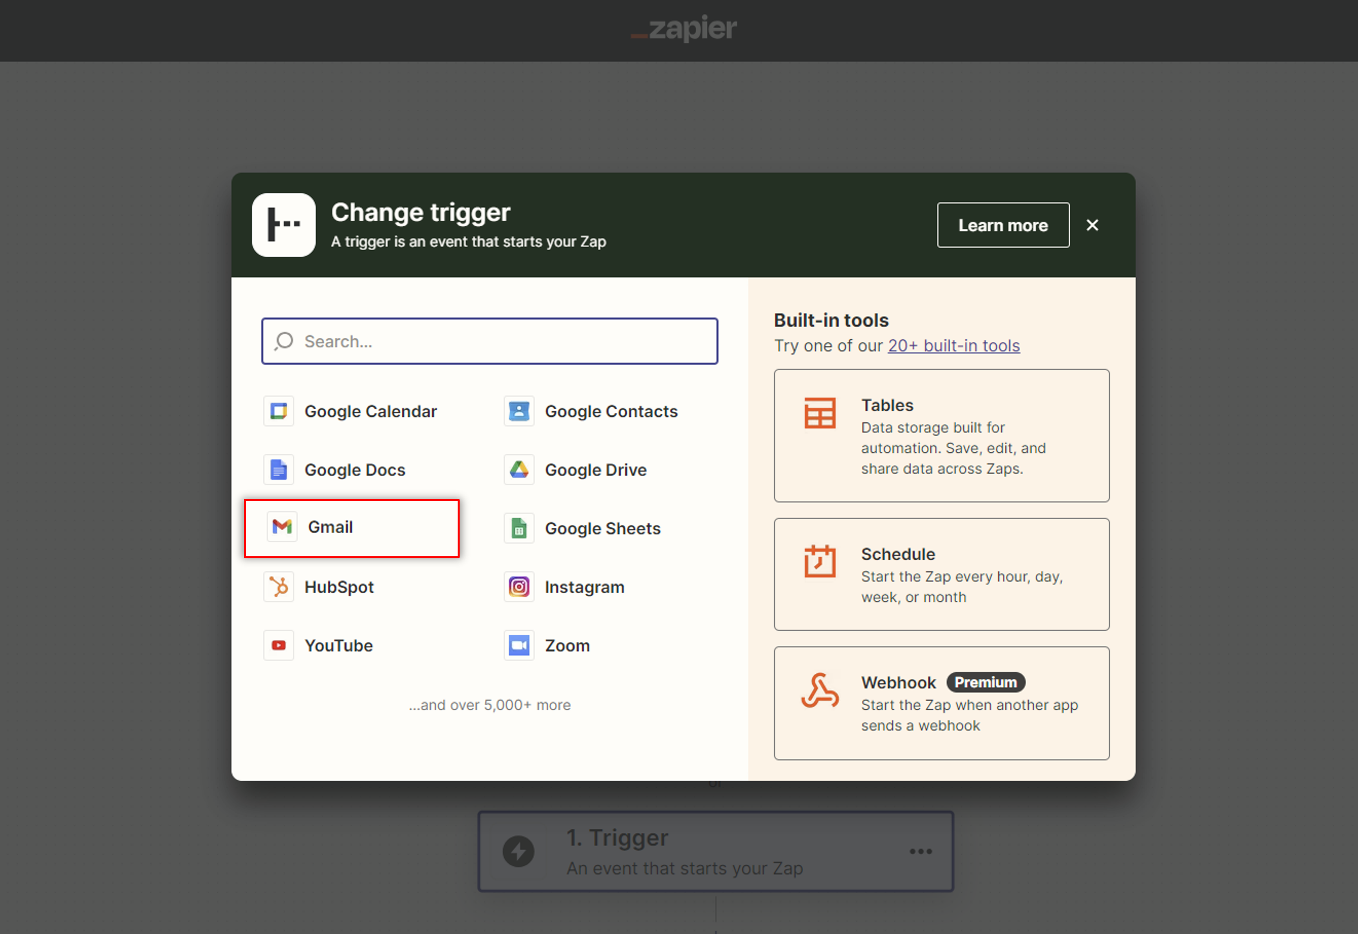Image resolution: width=1358 pixels, height=934 pixels.
Task: Click the search magnifier icon
Action: [284, 341]
